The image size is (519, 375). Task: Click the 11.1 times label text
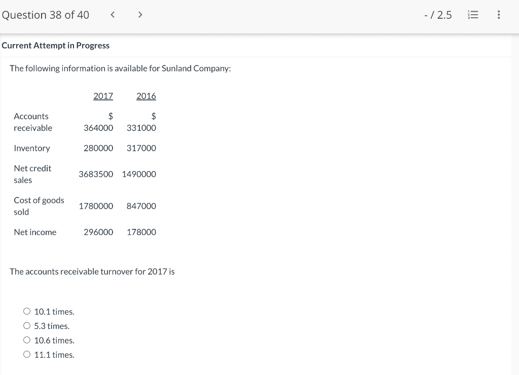(x=54, y=355)
